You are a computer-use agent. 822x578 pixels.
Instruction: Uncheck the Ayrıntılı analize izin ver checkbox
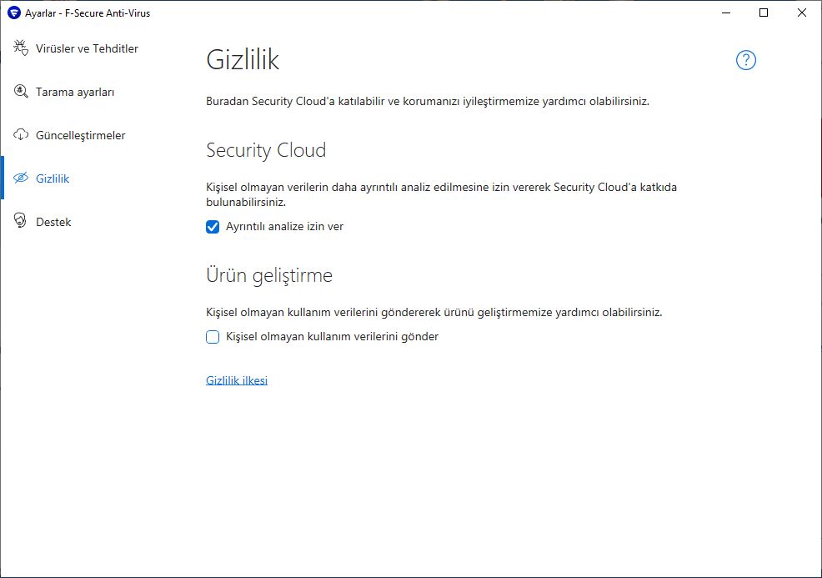click(213, 227)
